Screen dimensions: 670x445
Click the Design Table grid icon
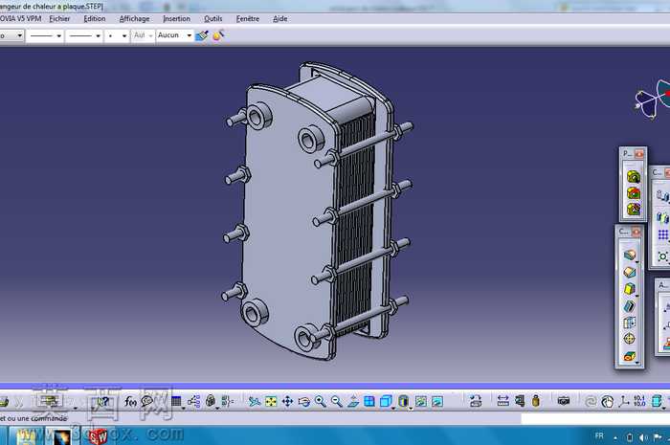(x=176, y=401)
